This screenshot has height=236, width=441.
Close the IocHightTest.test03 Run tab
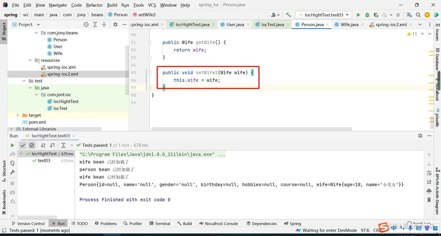pos(73,136)
